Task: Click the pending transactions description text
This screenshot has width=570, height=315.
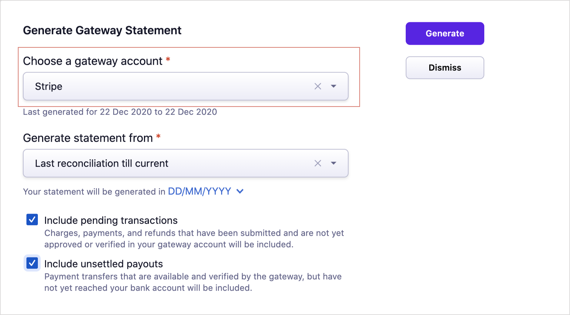Action: [194, 239]
